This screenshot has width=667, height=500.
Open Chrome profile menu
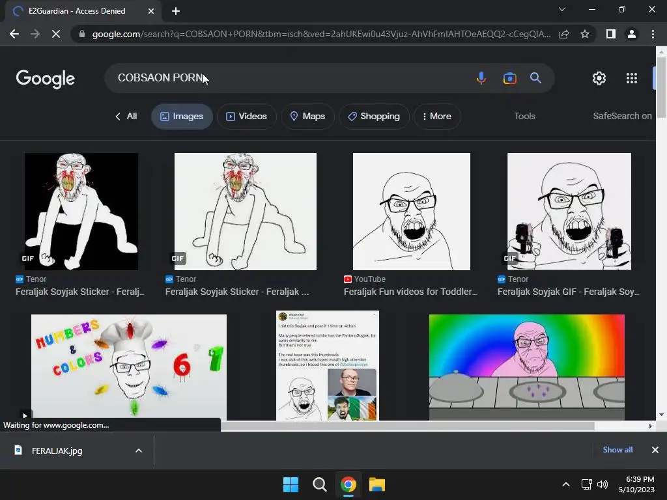(632, 34)
